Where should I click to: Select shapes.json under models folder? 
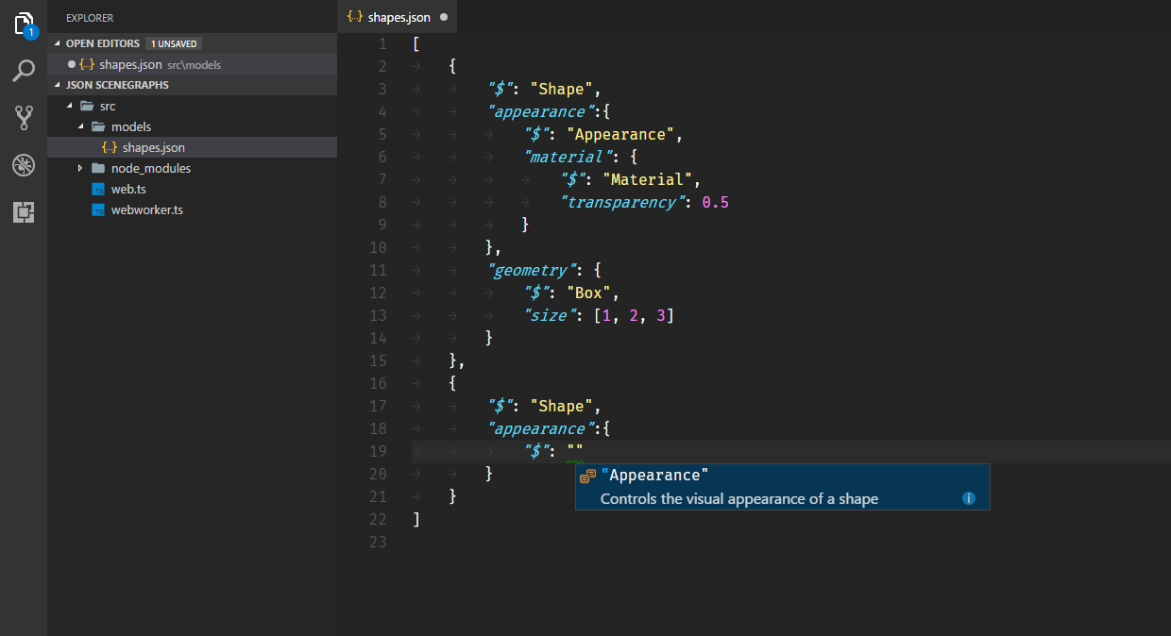[x=153, y=147]
